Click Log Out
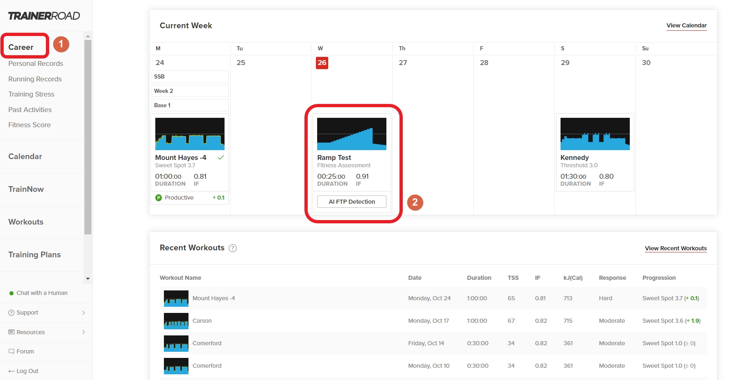The width and height of the screenshot is (740, 380). [x=27, y=371]
